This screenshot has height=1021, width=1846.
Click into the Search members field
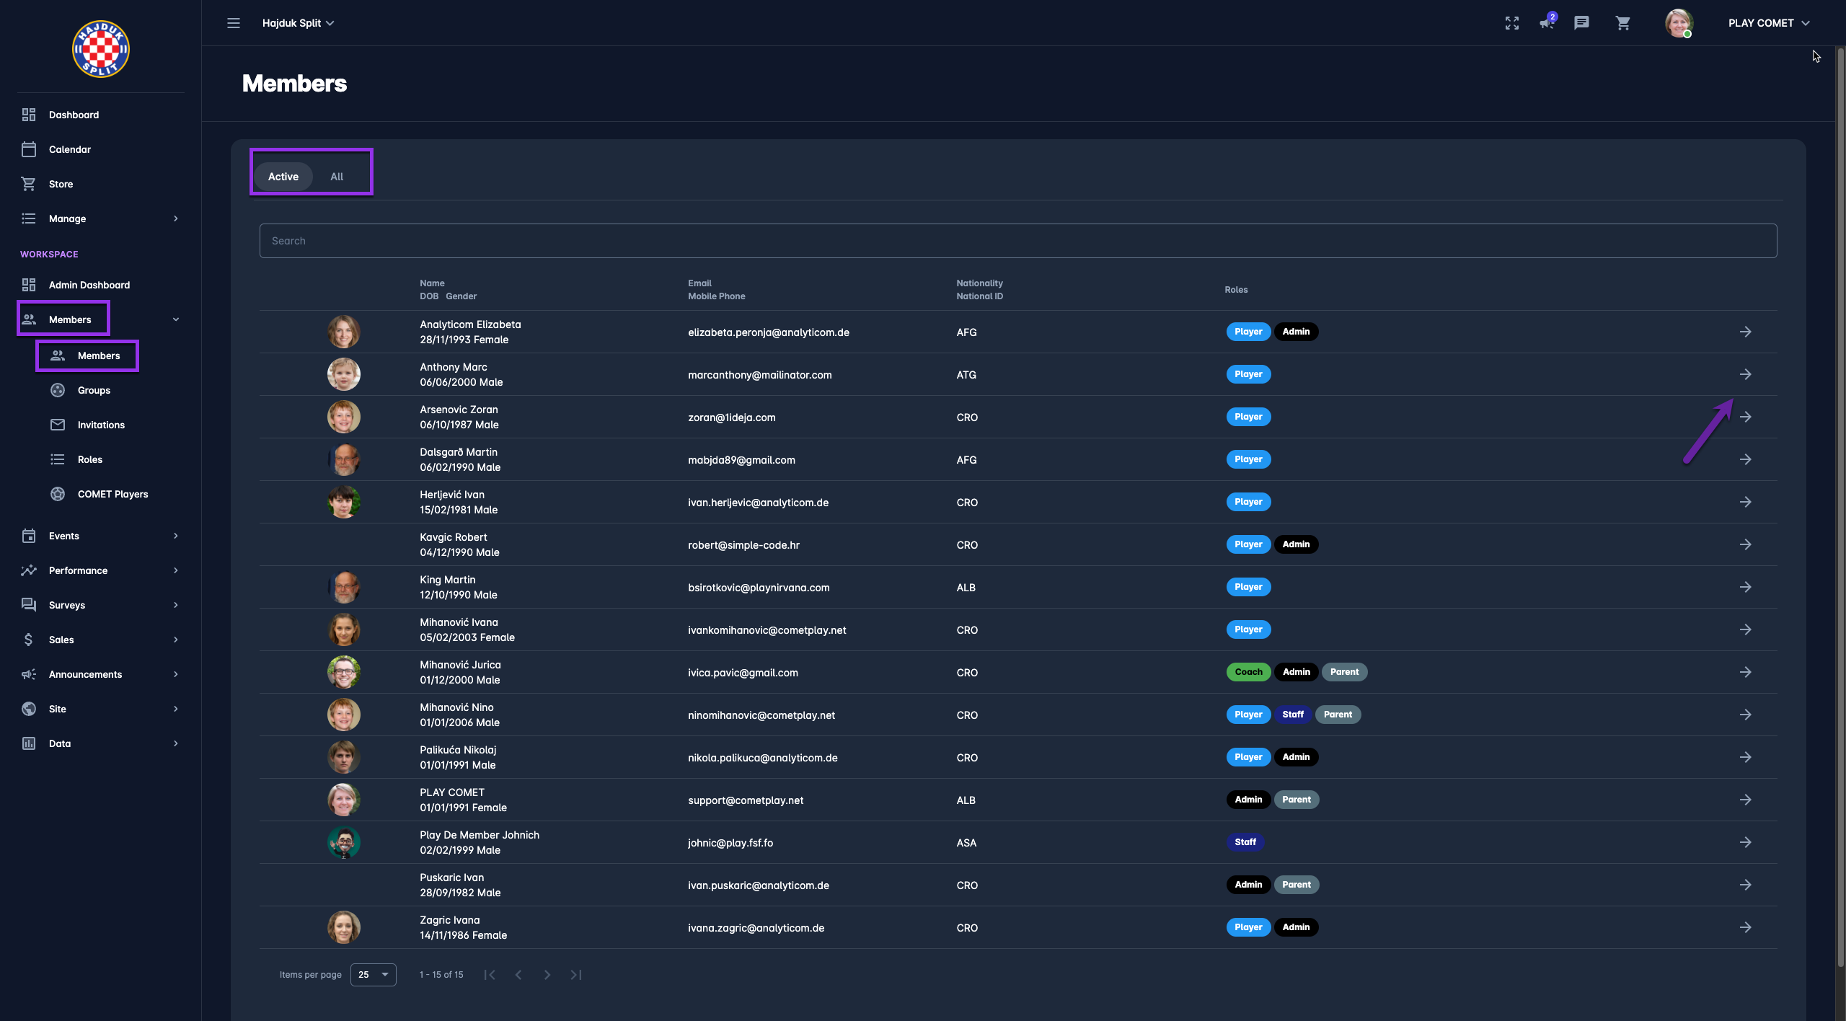click(x=1017, y=241)
